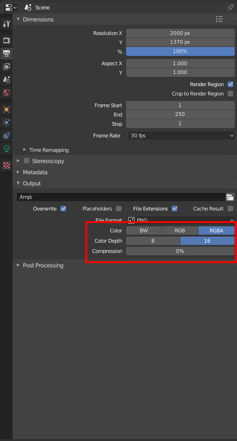The width and height of the screenshot is (237, 441).
Task: Open the World properties tab
Action: coord(7,93)
